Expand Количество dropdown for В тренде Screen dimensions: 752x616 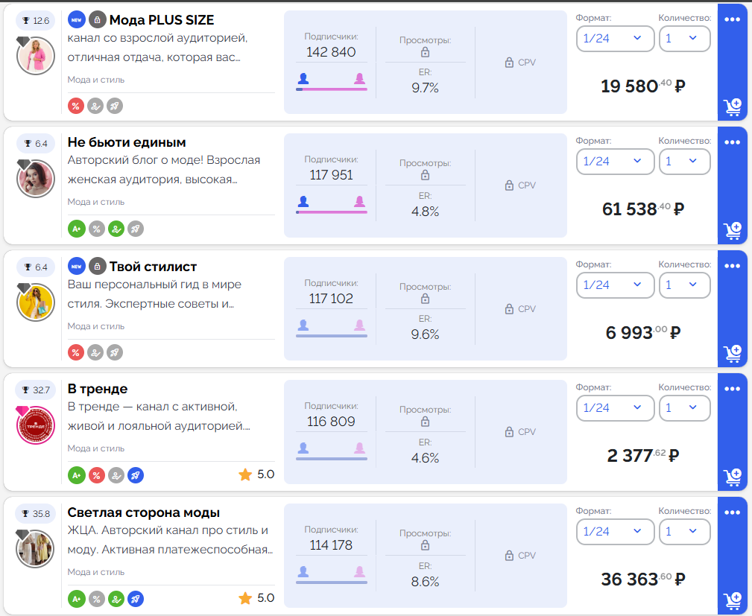coord(684,408)
